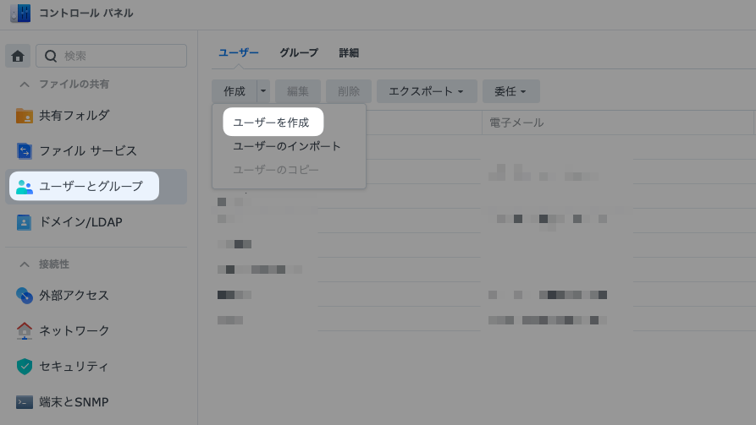Collapse the ファイルの共有 section

tap(25, 84)
